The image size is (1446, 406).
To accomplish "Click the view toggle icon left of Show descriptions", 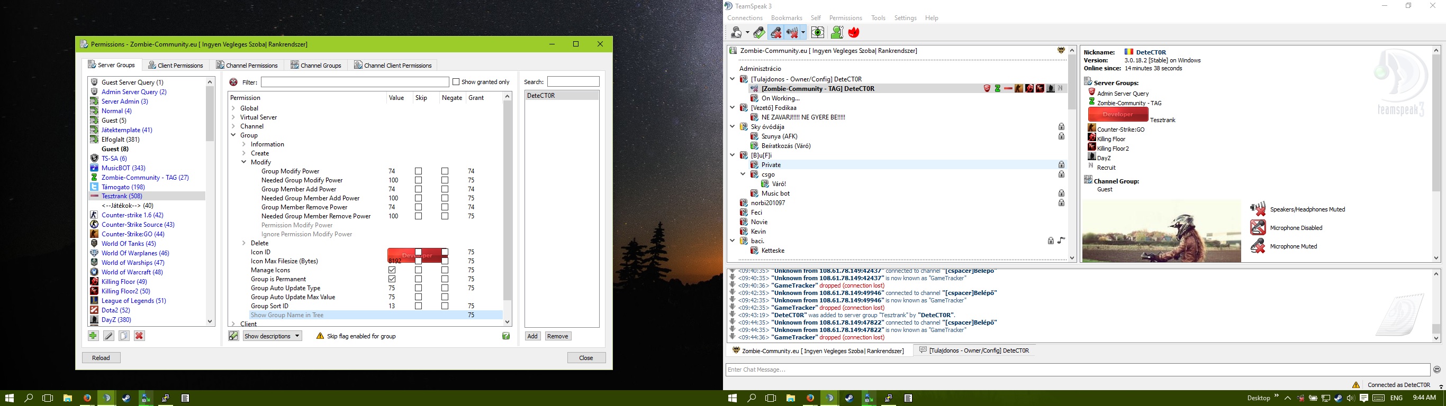I will point(233,336).
